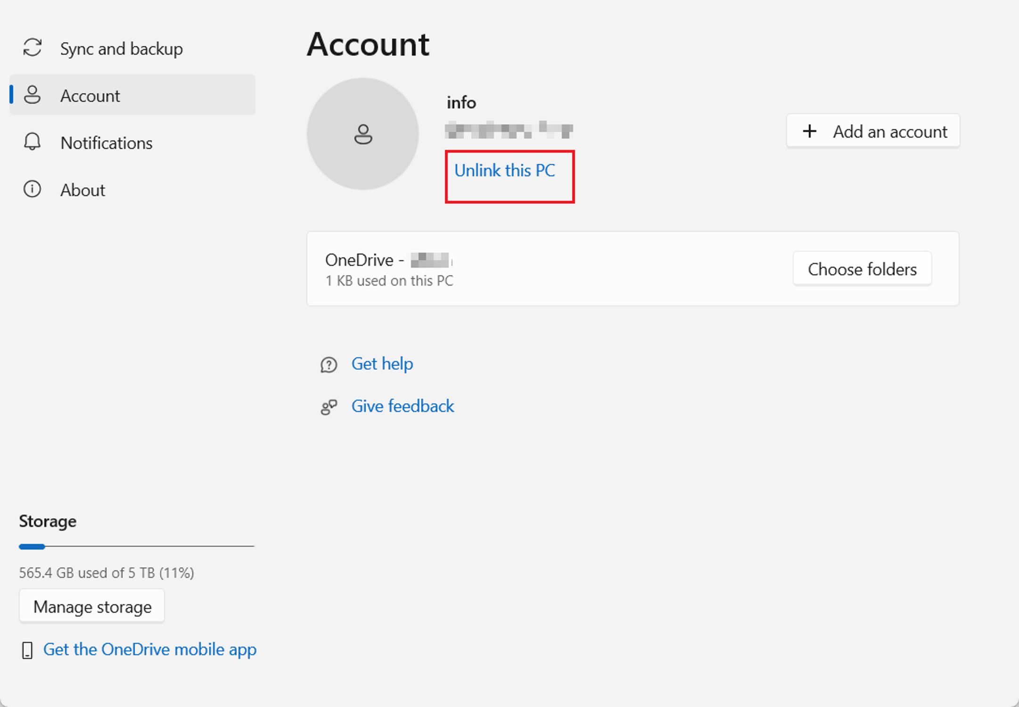Click the Notifications bell icon

33,141
